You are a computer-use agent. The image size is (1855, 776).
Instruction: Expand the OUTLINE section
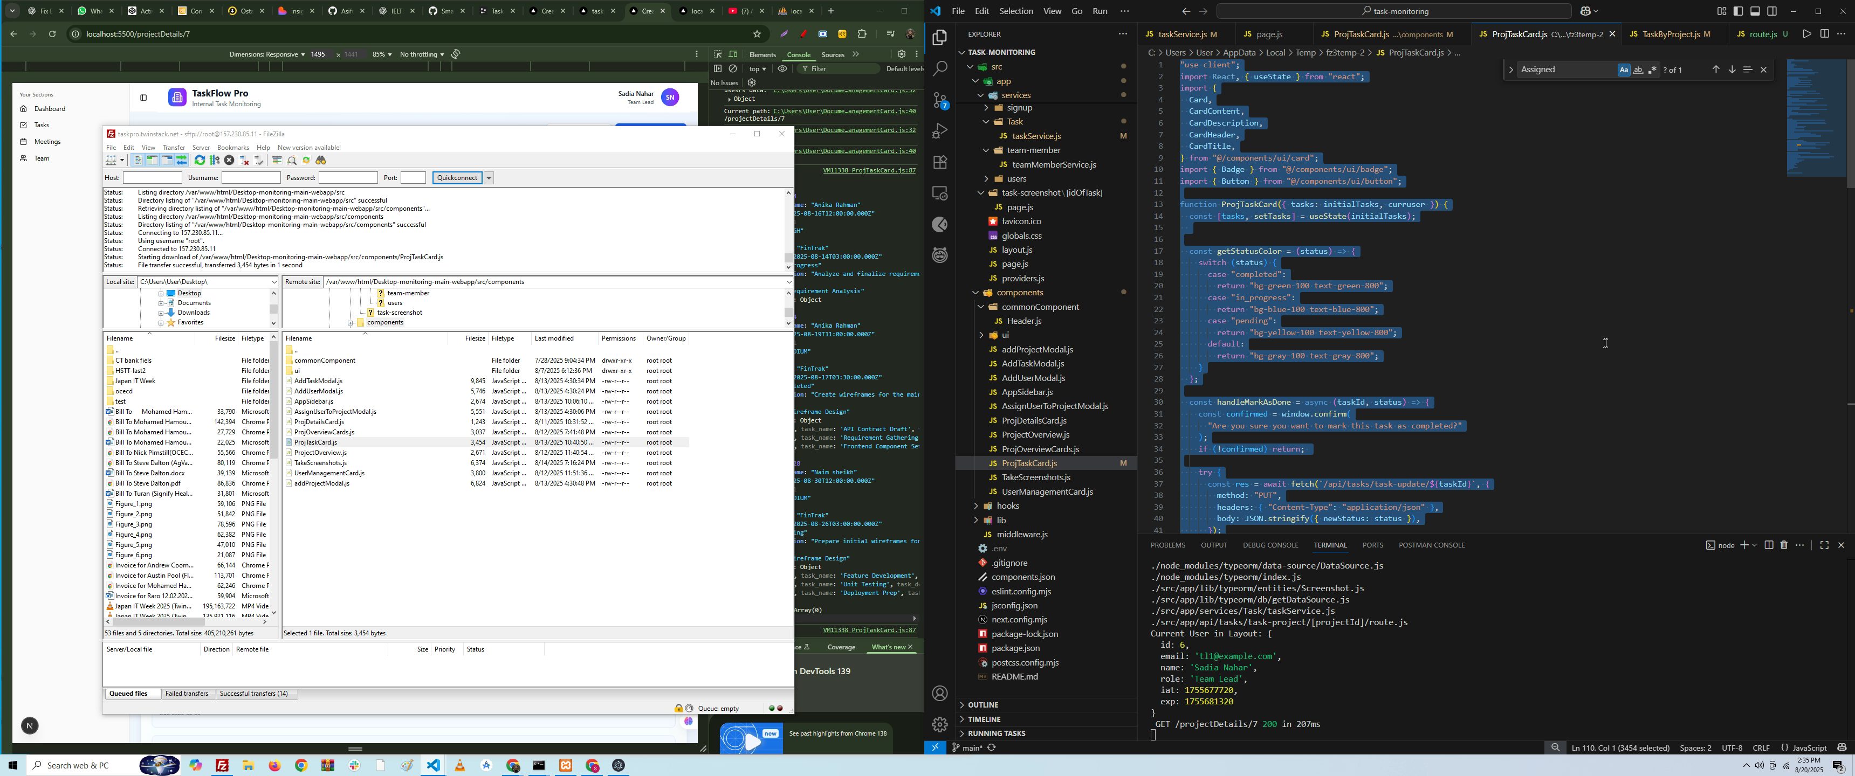click(983, 705)
